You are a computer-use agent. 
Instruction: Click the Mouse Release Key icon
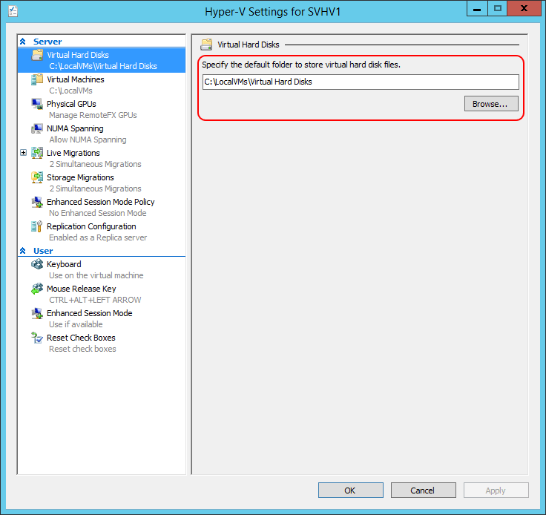pos(37,289)
